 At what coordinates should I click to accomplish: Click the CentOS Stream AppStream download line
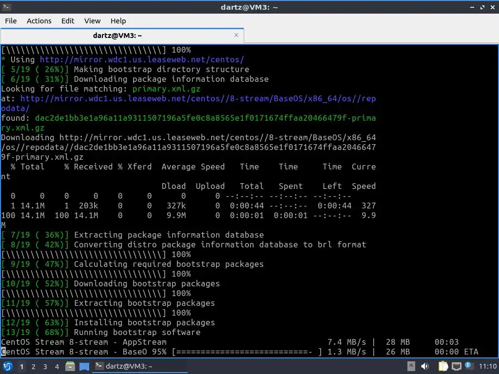click(230, 342)
